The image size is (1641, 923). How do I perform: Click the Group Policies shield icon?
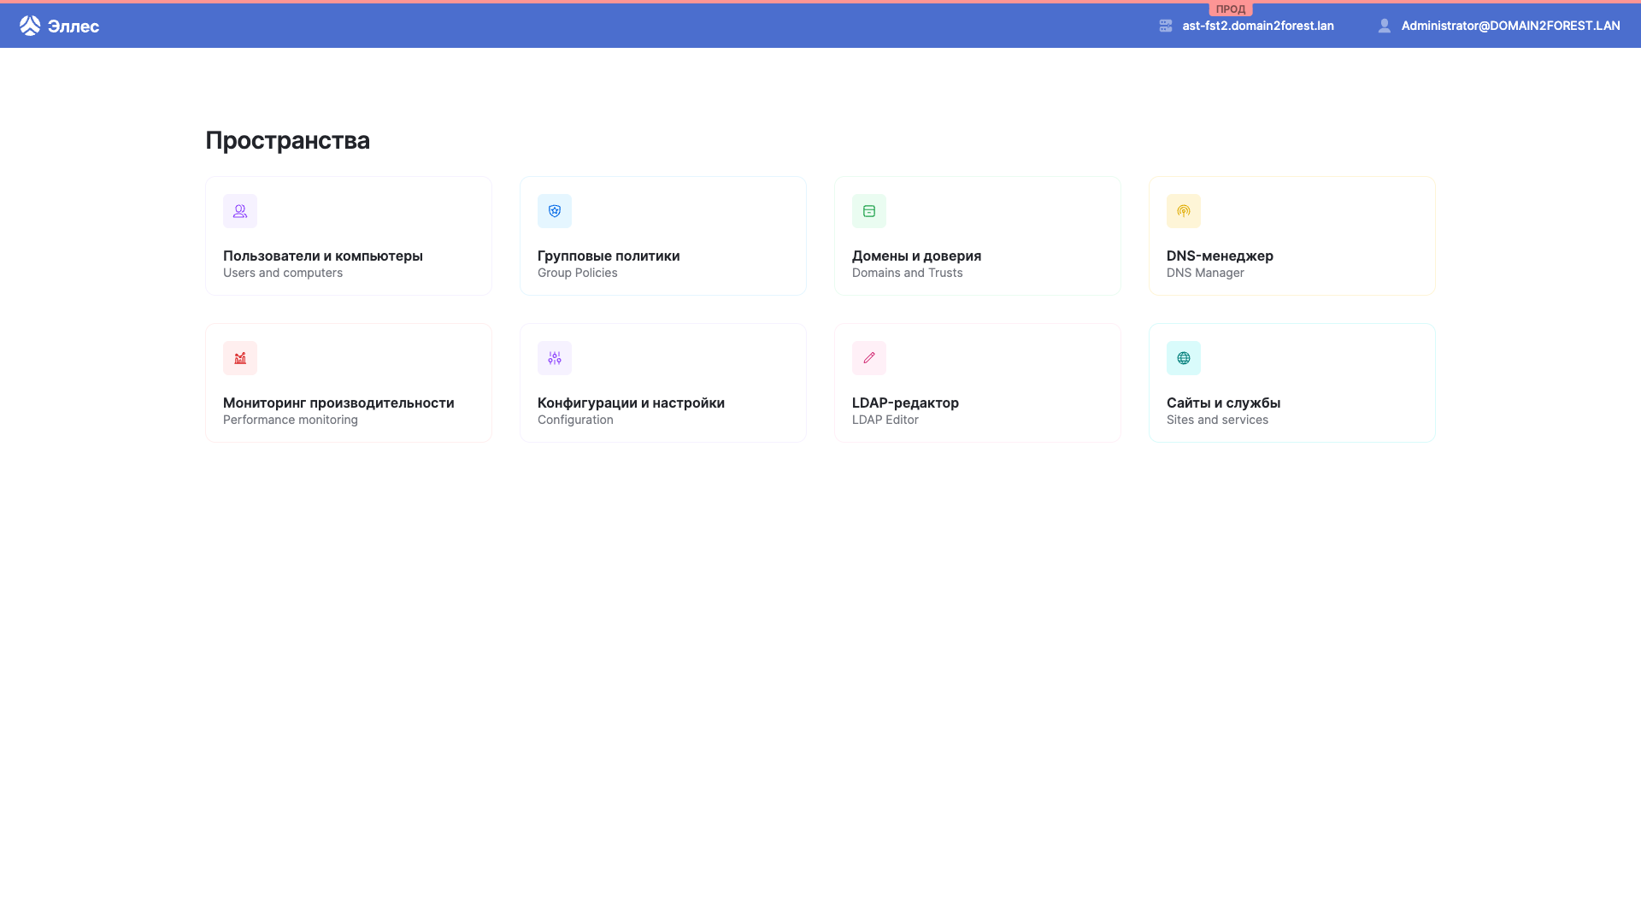(555, 211)
